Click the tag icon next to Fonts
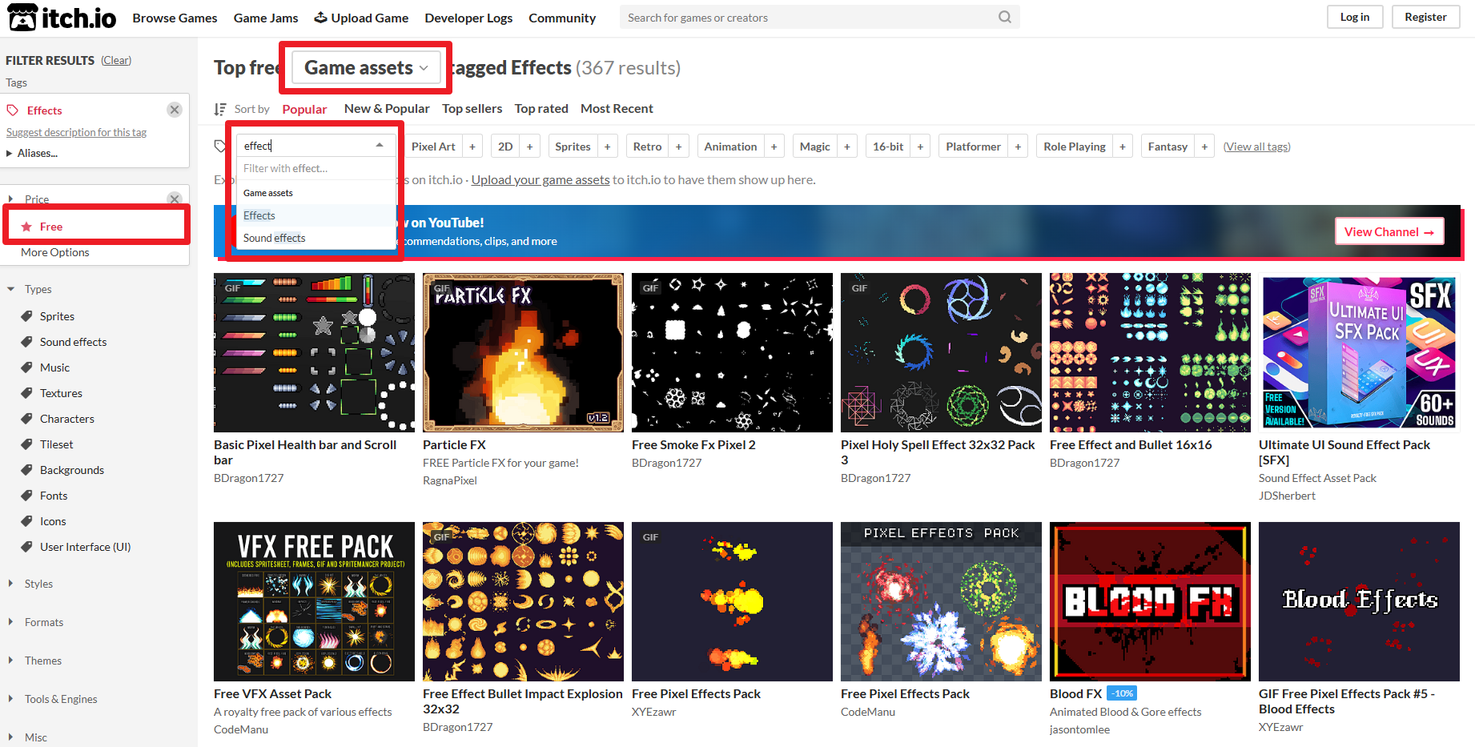 coord(27,496)
